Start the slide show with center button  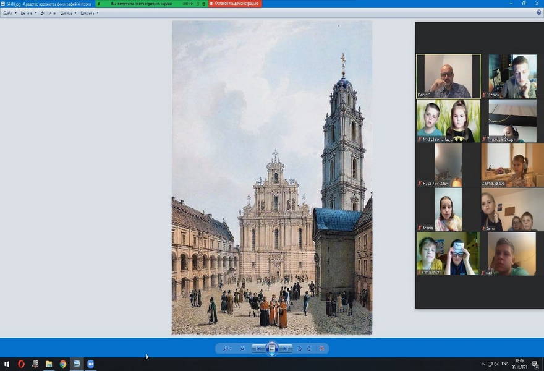click(x=272, y=349)
